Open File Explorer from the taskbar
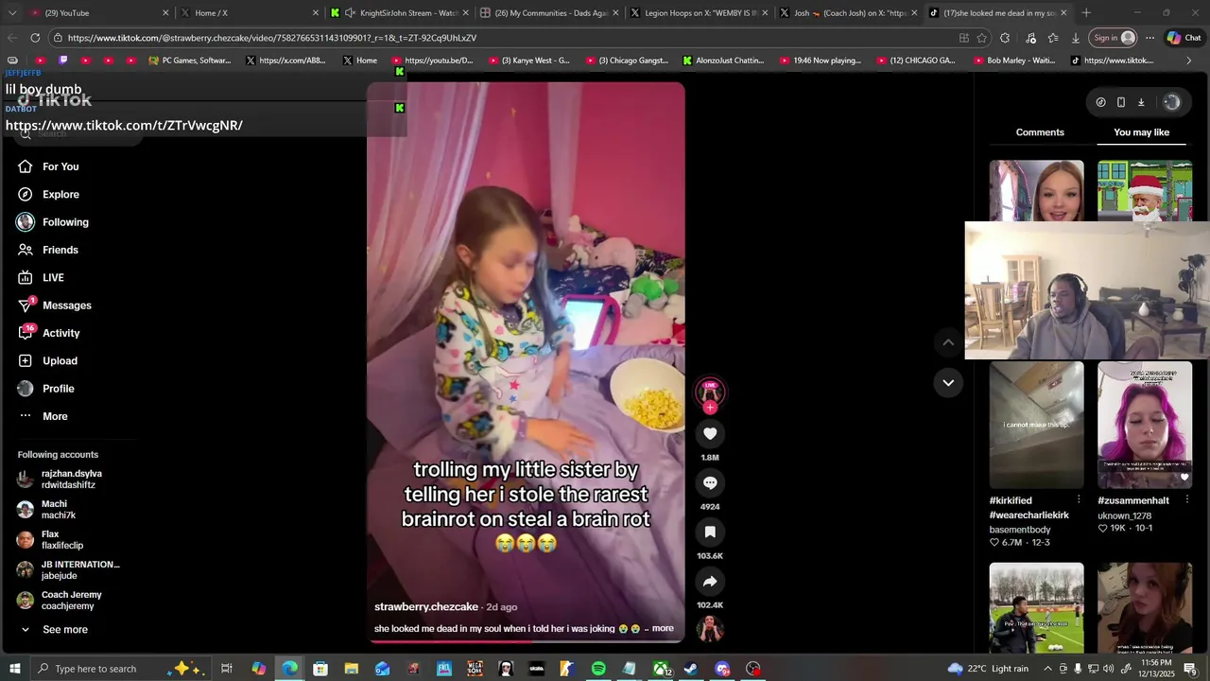Image resolution: width=1210 pixels, height=681 pixels. (352, 669)
